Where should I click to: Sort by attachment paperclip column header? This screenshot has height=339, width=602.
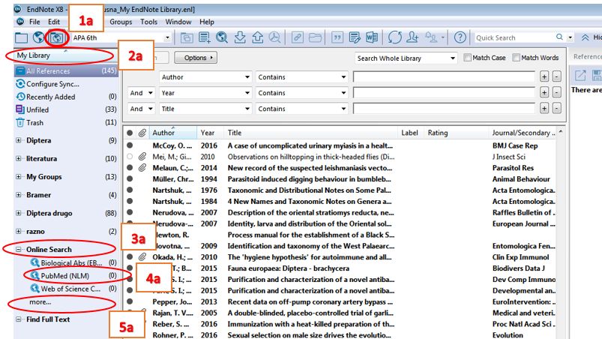(x=142, y=133)
